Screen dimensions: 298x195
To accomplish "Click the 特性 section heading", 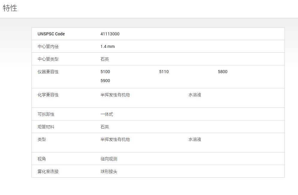I will 10,8.
